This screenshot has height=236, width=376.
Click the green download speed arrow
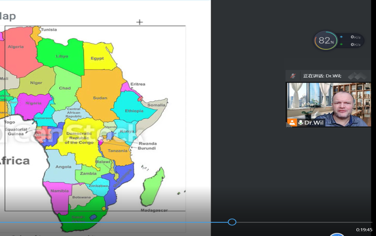(341, 44)
